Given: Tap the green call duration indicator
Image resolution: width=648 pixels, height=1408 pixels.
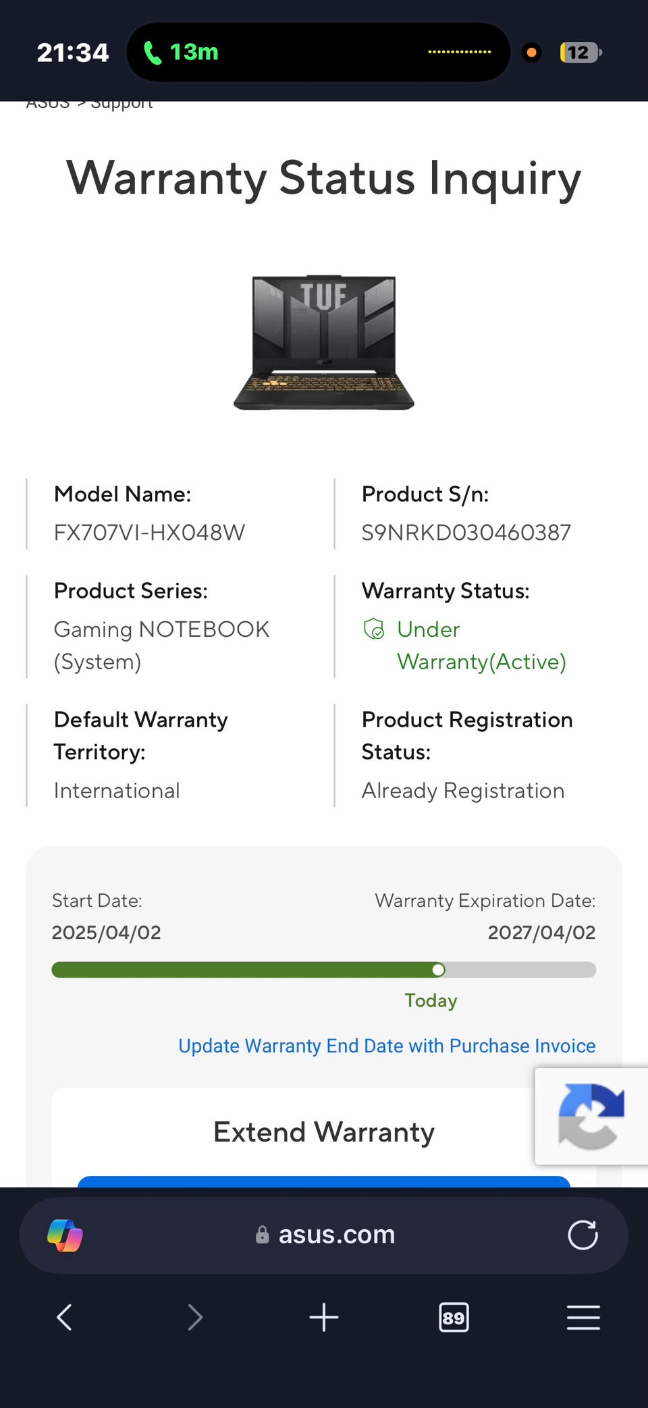Looking at the screenshot, I should click(x=182, y=52).
